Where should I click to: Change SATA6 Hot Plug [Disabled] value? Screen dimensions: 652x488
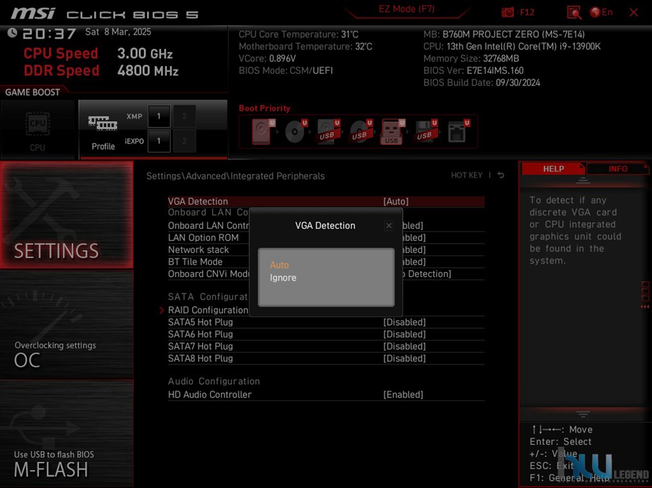404,334
